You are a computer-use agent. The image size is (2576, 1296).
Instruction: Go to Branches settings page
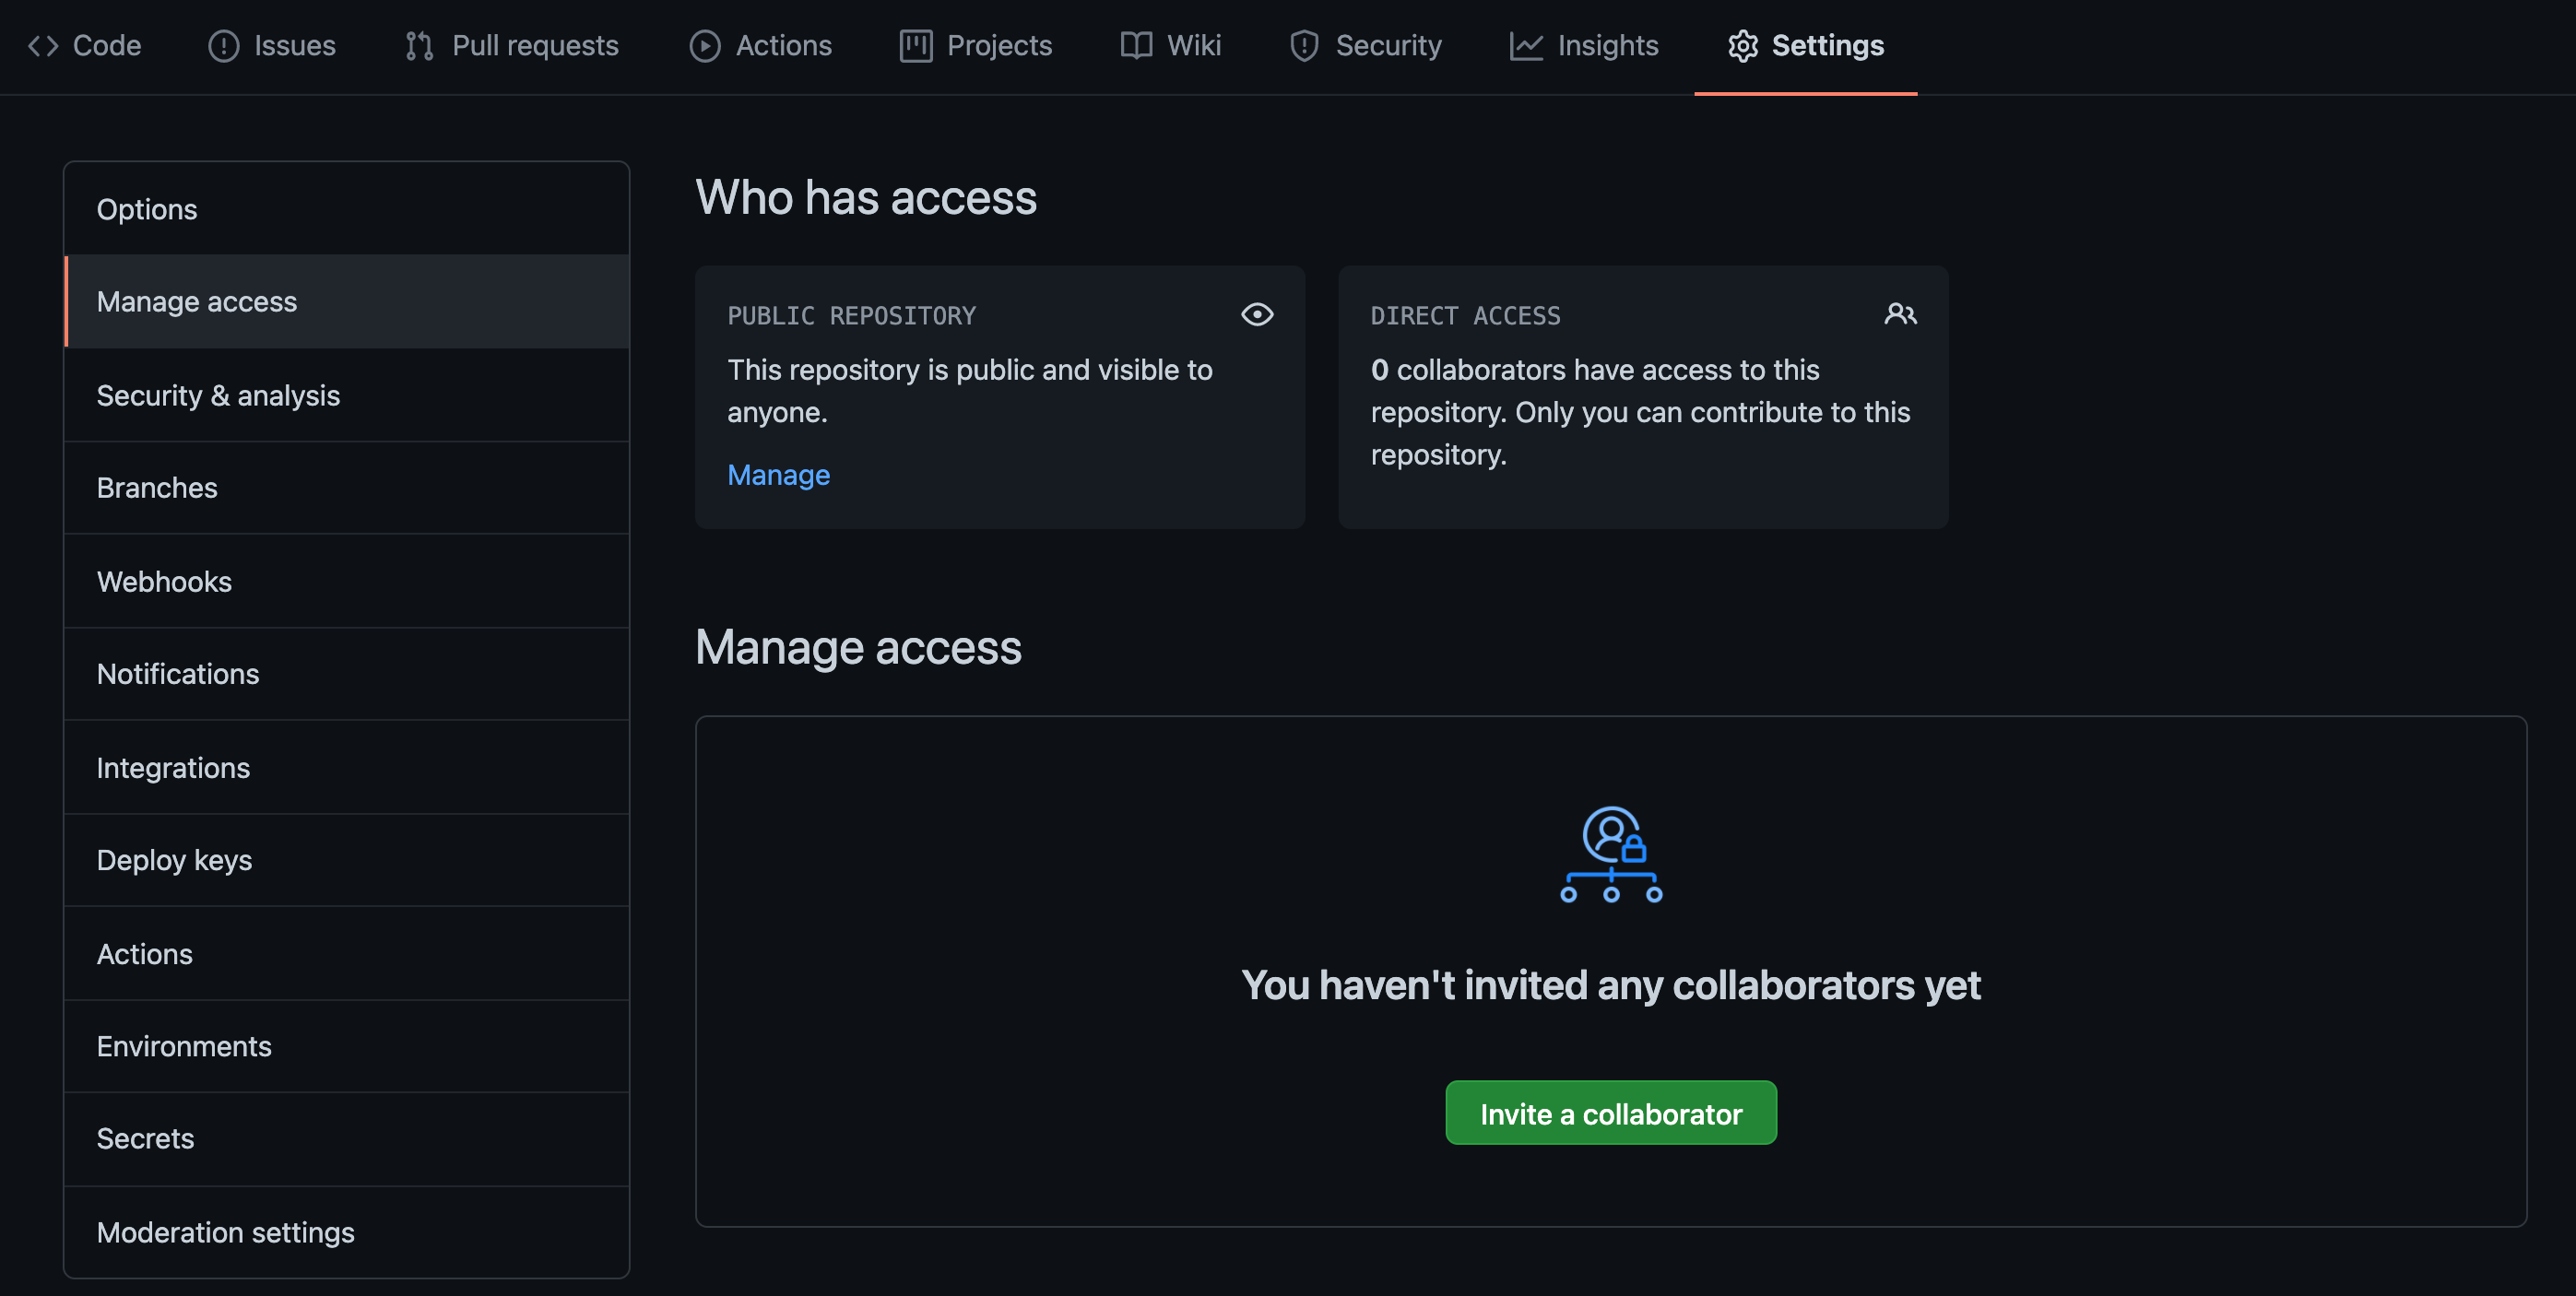click(157, 488)
